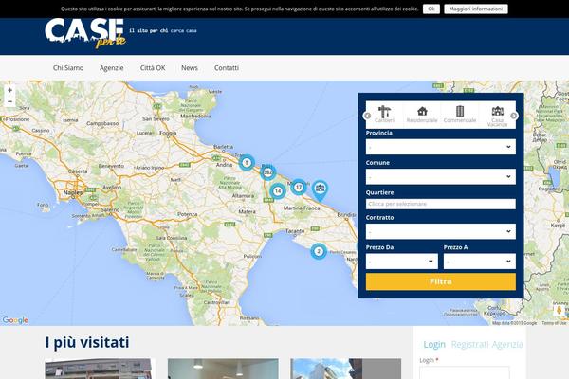
Task: Click 'Il sito per chi cerca casa' tagline
Action: tap(163, 31)
